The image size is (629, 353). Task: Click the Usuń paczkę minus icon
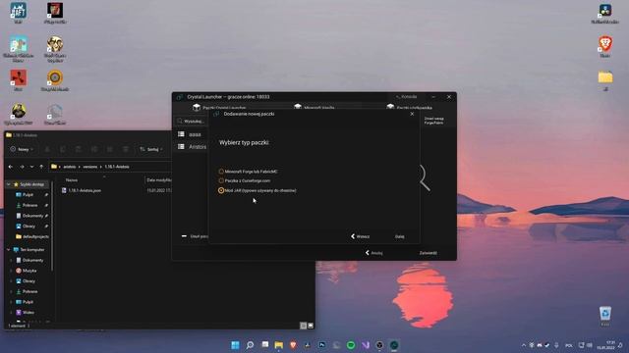[x=184, y=236]
